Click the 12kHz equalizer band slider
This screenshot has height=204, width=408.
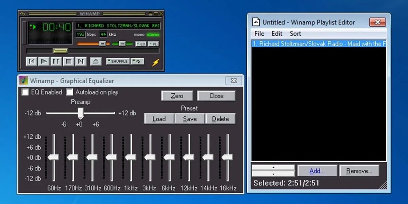[189, 158]
